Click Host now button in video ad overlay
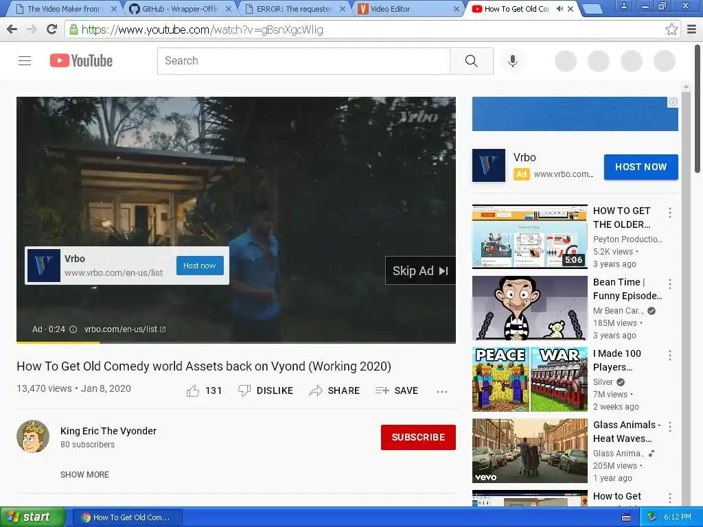 coord(200,266)
